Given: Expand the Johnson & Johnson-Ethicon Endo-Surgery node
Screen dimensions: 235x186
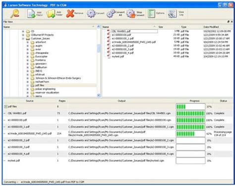Looking at the screenshot, I should click(28, 78).
